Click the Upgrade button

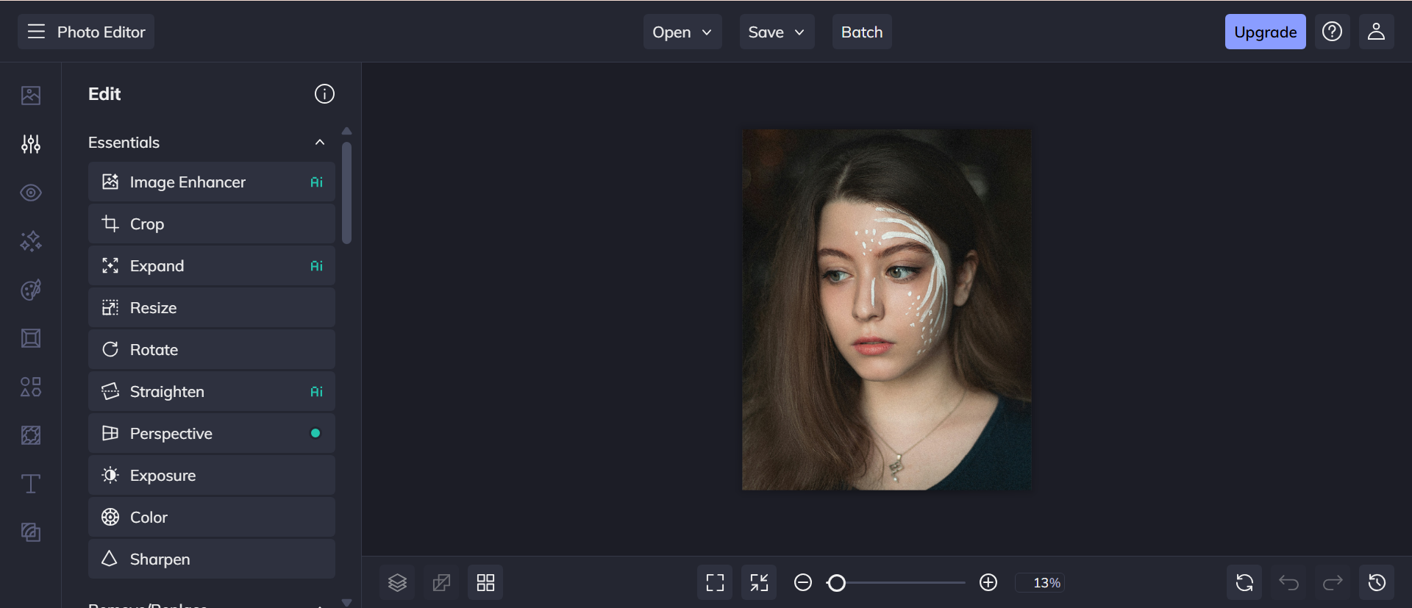(x=1265, y=32)
